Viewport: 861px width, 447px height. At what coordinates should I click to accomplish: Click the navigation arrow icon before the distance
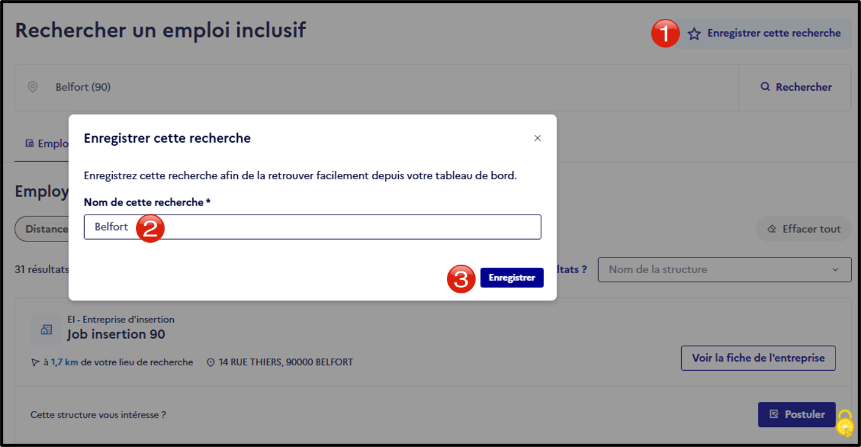click(x=35, y=363)
